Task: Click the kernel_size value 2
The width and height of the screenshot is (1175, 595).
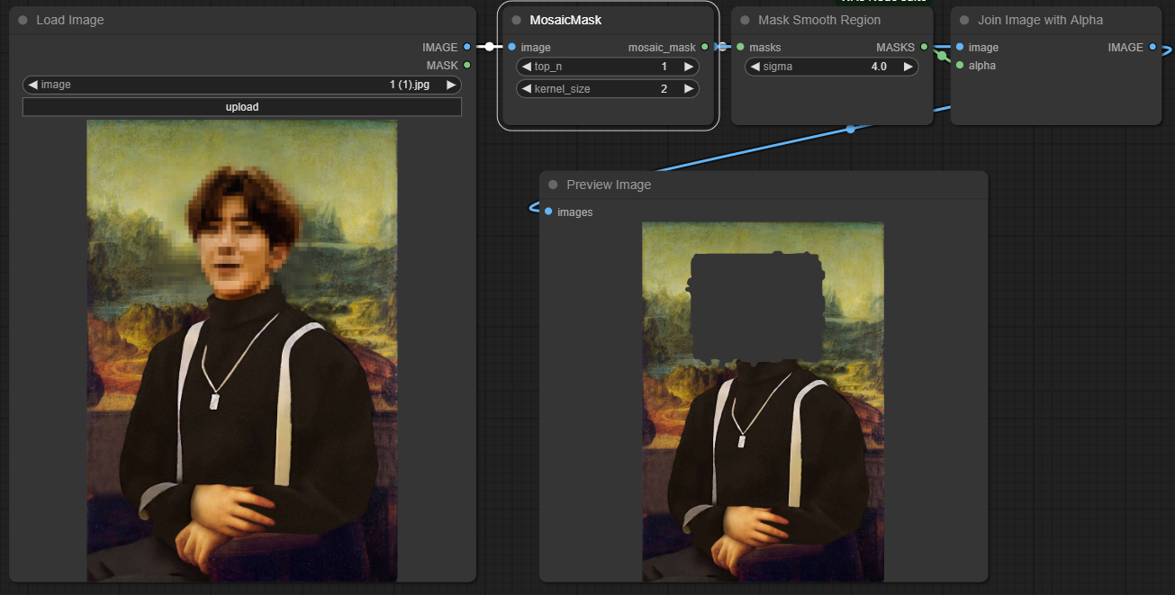Action: 664,88
